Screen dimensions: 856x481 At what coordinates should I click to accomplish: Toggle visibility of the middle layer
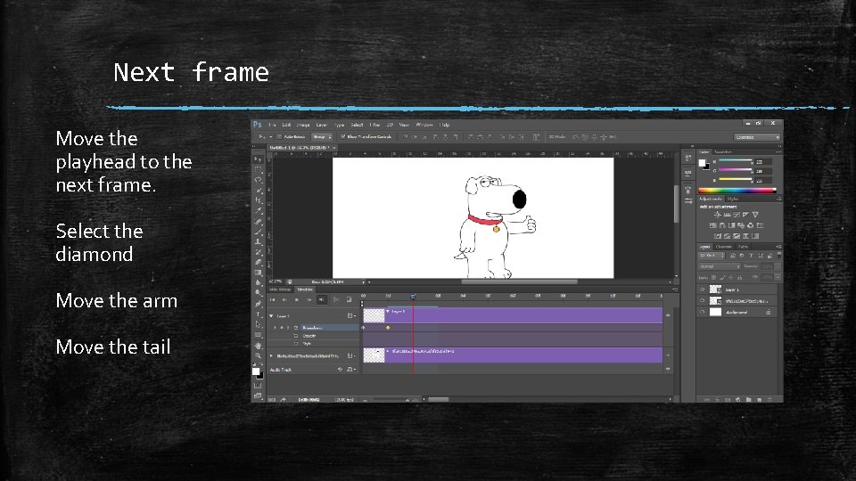point(703,300)
